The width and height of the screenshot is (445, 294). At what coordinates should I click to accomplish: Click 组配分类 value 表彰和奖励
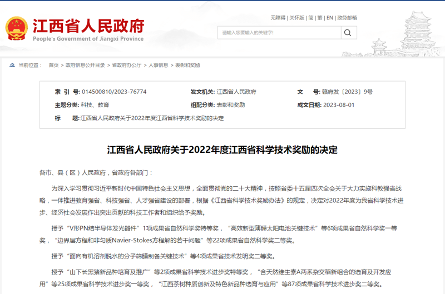(230, 105)
